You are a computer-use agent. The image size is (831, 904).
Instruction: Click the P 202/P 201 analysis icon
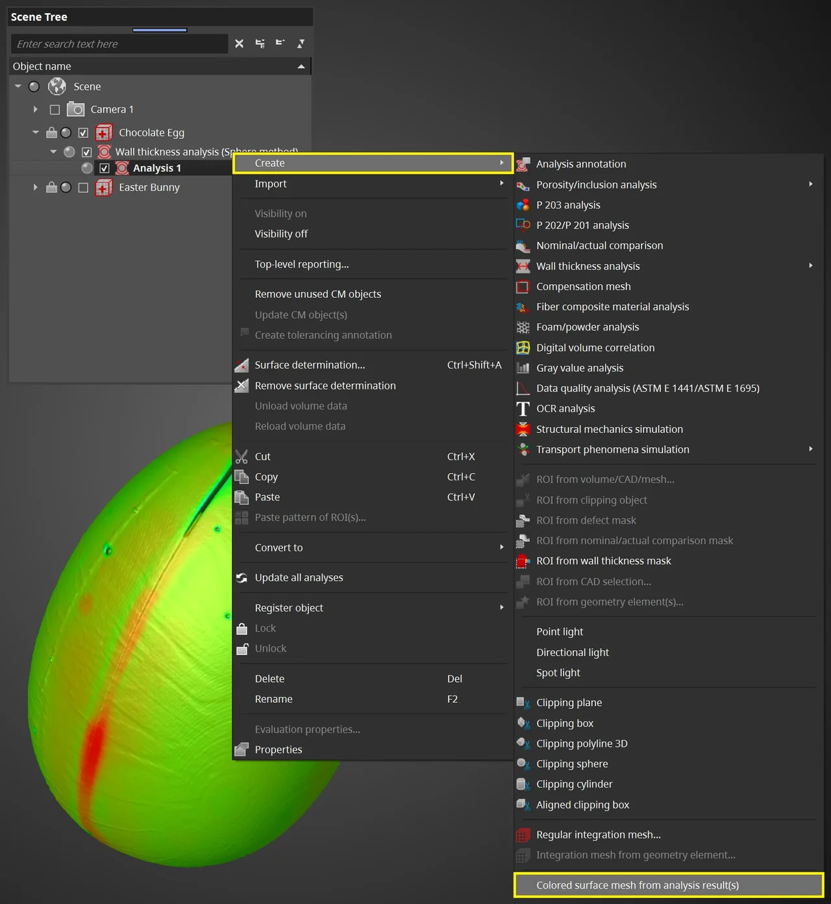[x=523, y=225]
